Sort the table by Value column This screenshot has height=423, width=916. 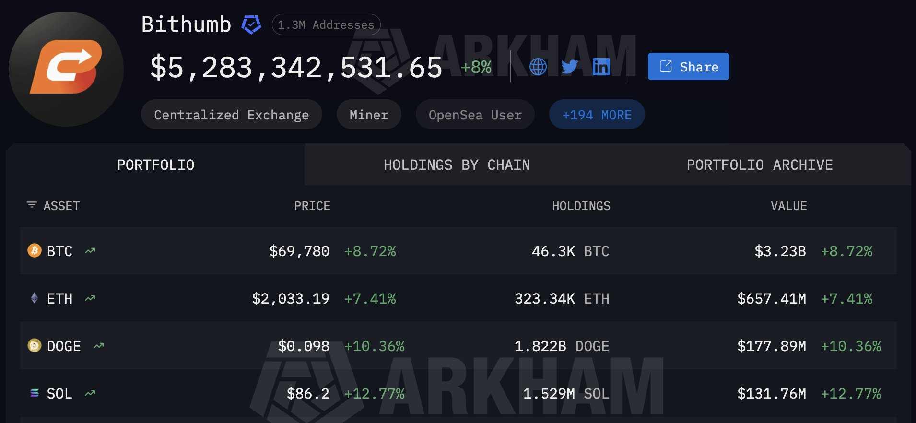pos(788,206)
